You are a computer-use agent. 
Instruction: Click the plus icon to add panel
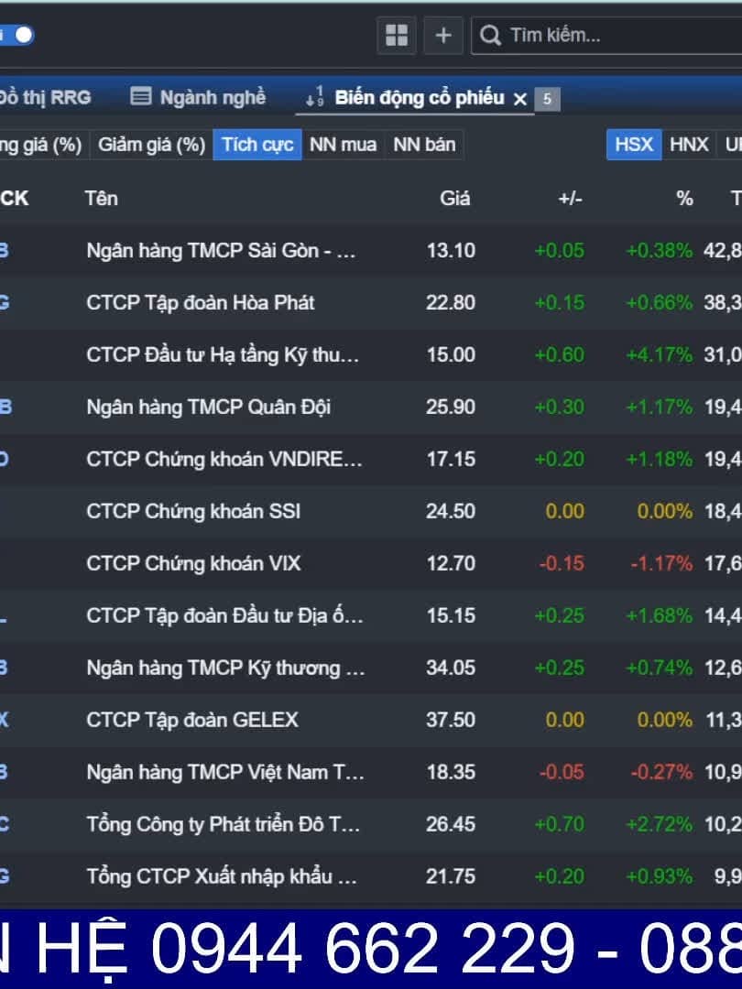coord(443,36)
